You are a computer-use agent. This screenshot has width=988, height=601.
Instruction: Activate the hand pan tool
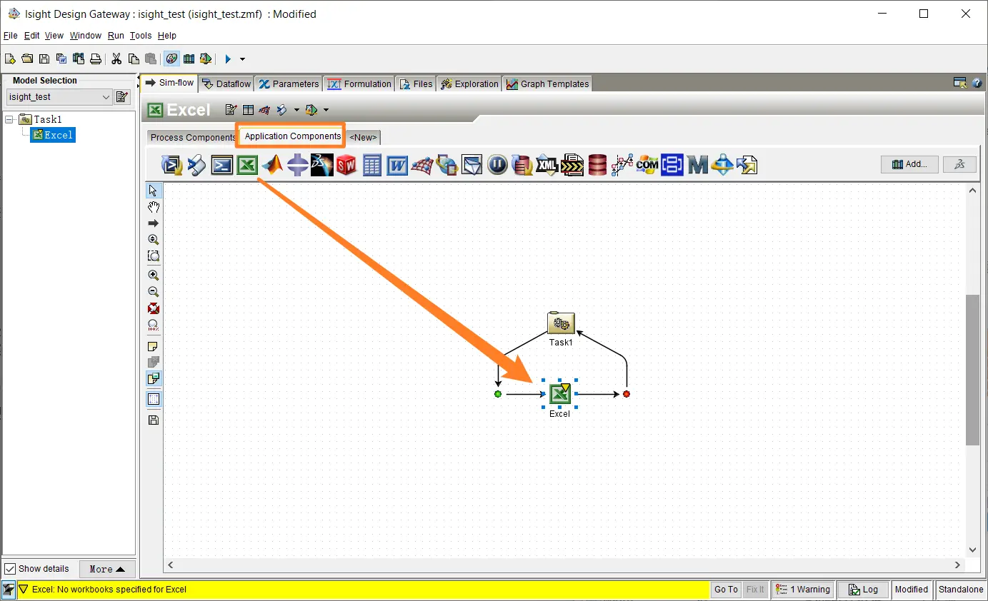[154, 207]
